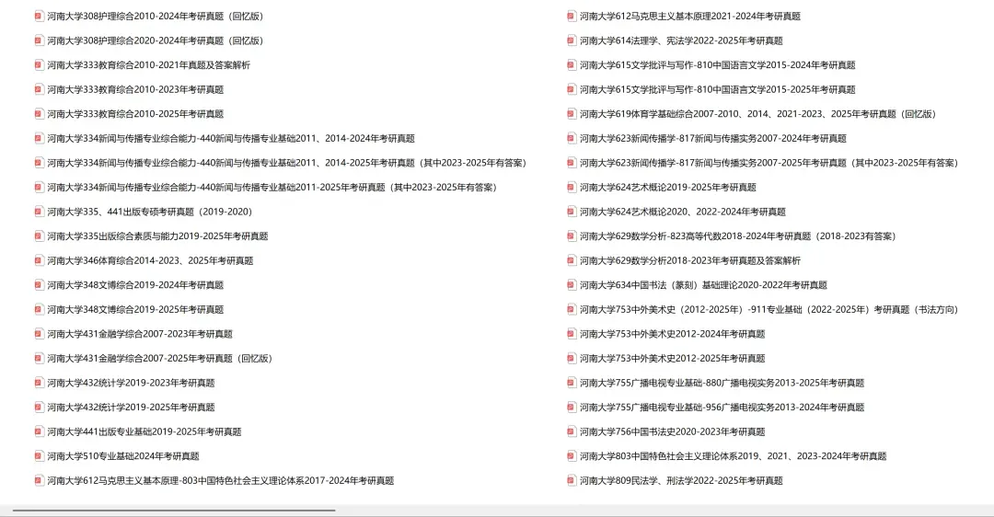This screenshot has width=994, height=517.
Task: Select PDF icon of 809民法学、刑法学2022-2025
Action: (x=572, y=480)
